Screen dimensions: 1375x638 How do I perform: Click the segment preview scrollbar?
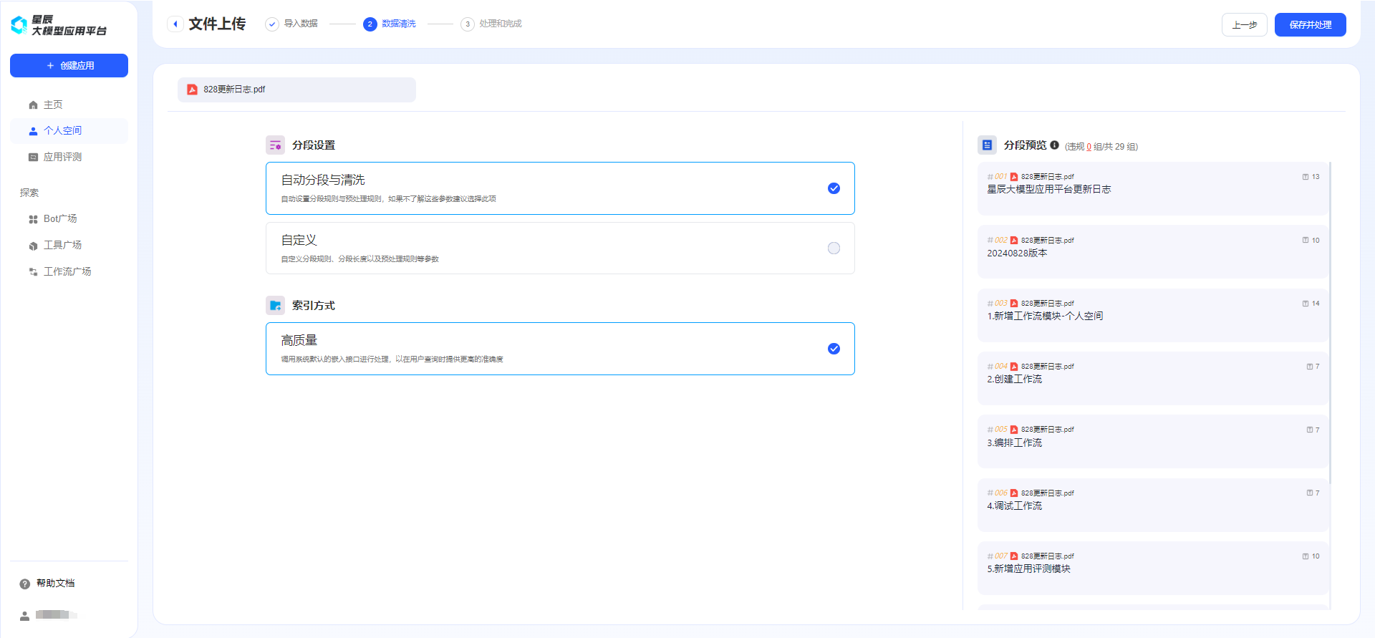(1330, 322)
